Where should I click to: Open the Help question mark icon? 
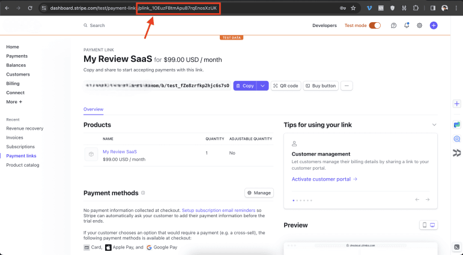393,26
